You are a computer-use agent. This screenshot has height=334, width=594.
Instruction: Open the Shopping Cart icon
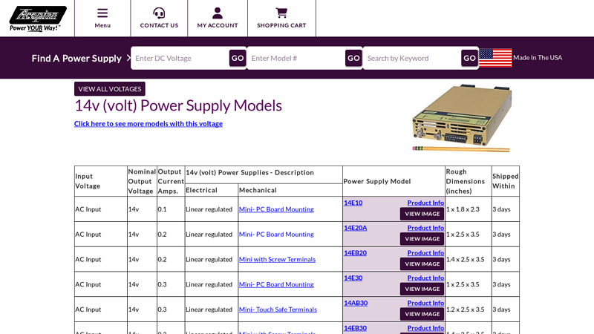point(281,13)
